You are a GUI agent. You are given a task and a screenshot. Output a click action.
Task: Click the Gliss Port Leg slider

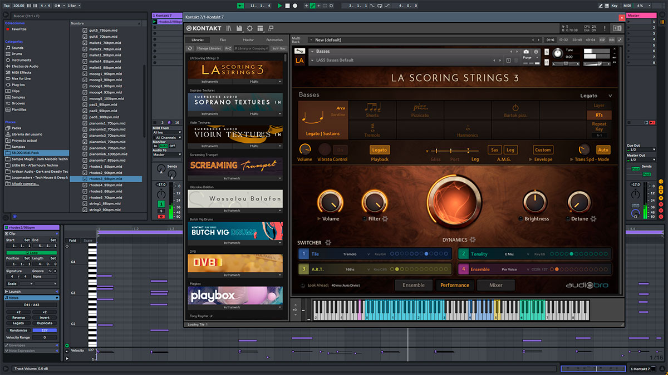(455, 151)
